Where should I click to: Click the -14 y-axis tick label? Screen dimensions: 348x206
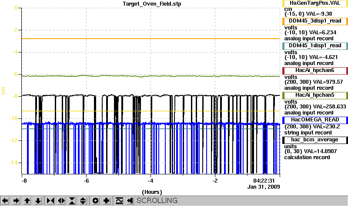(x=13, y=163)
